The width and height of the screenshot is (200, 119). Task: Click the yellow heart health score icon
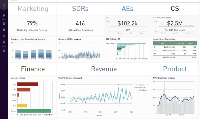tap(155, 50)
